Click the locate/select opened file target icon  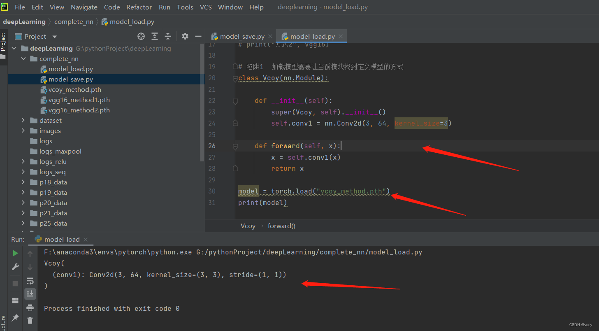coord(141,36)
